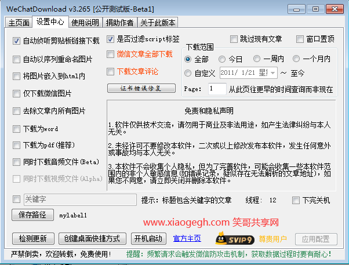The height and width of the screenshot is (265, 349).
Task: Click the green 提醒 status bar message
Action: point(229,254)
